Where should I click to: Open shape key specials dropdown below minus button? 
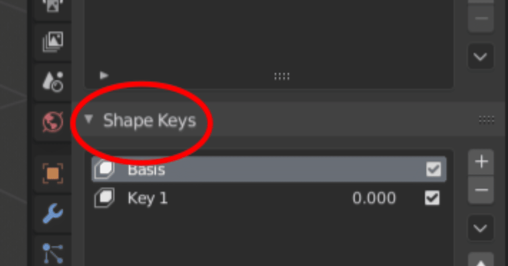(481, 228)
